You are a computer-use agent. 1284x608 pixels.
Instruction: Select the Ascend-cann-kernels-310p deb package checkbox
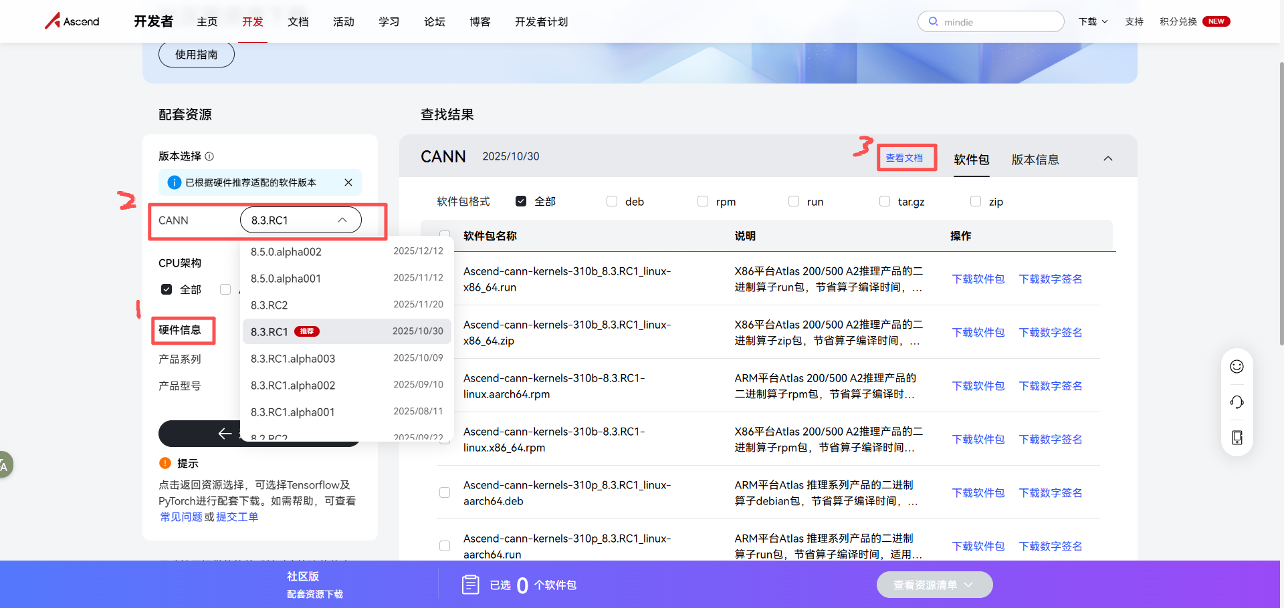(x=445, y=492)
